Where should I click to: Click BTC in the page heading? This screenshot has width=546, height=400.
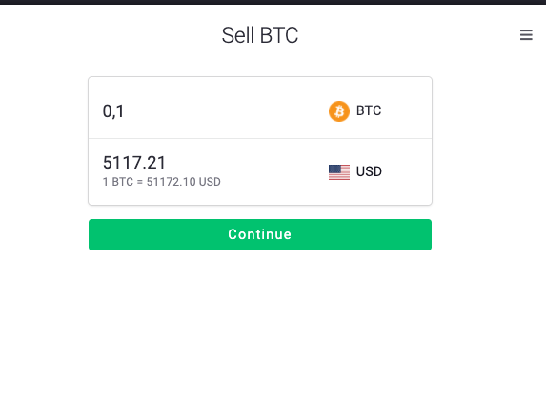click(x=279, y=35)
